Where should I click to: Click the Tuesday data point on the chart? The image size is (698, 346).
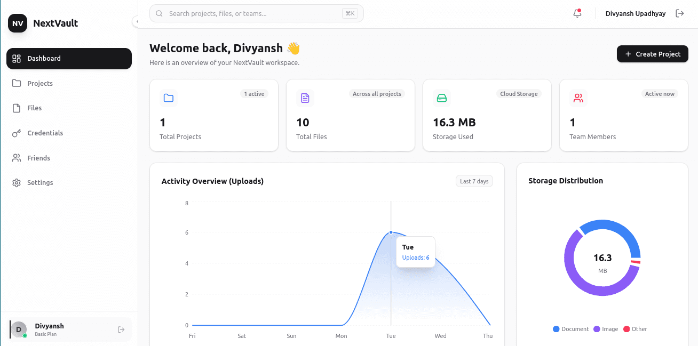[391, 232]
